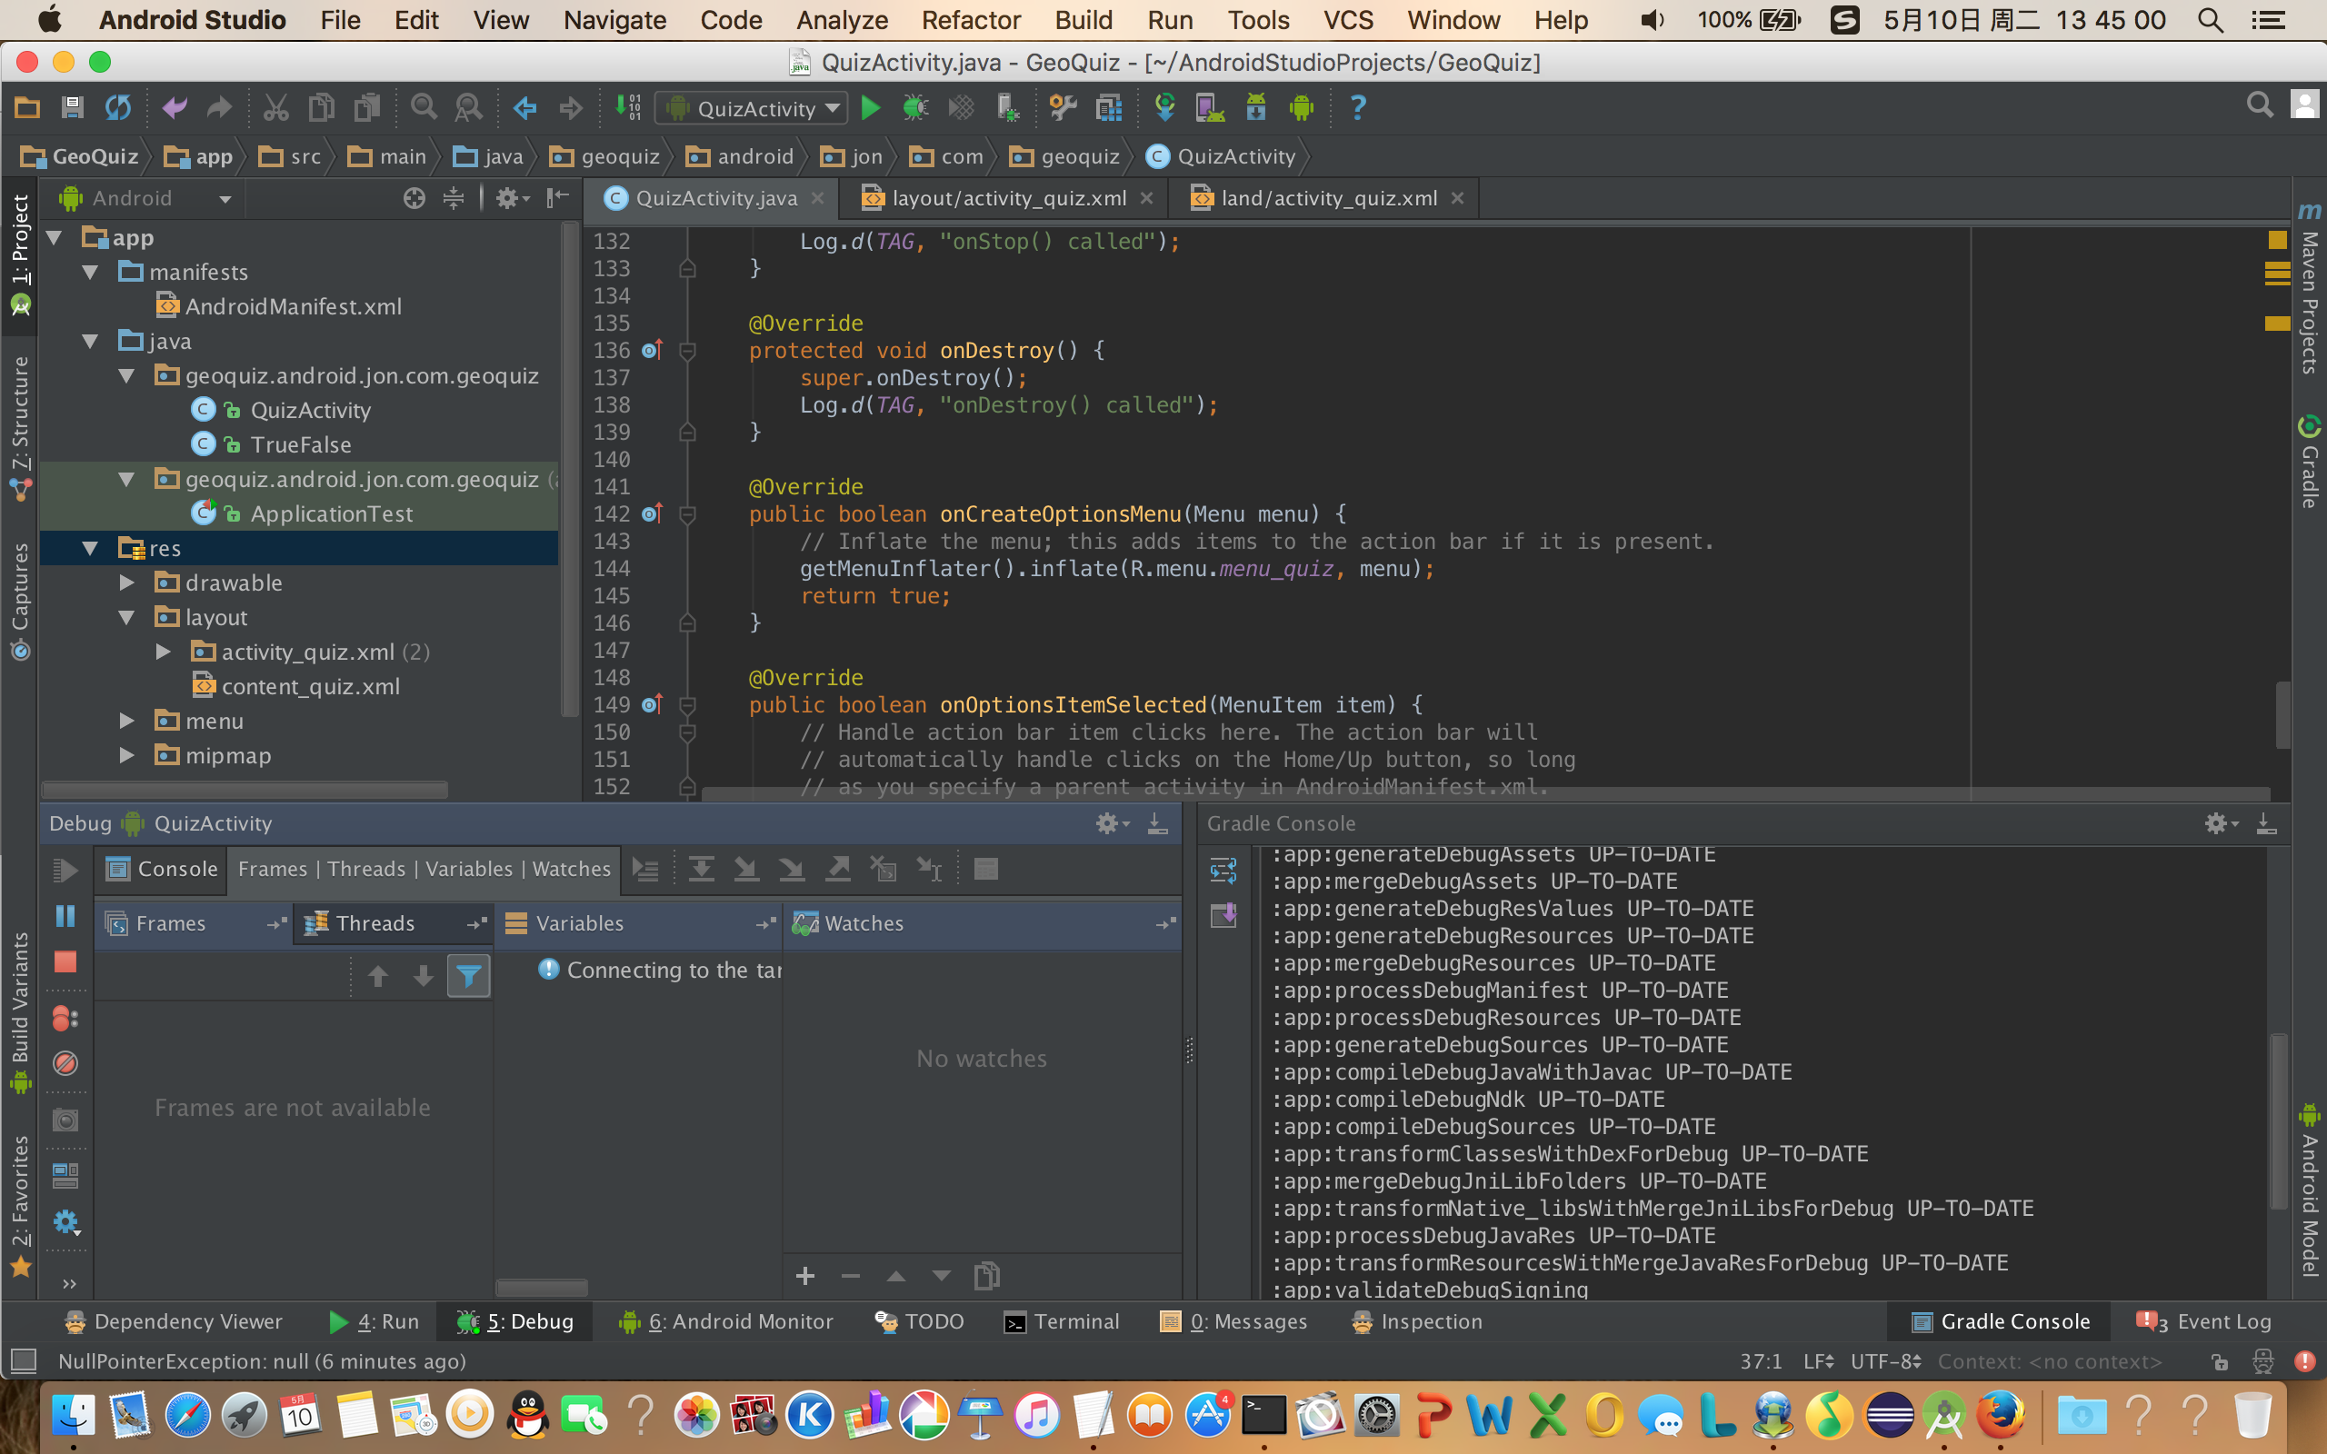Click Collapse All icon in Project panel
The width and height of the screenshot is (2327, 1454).
point(454,198)
